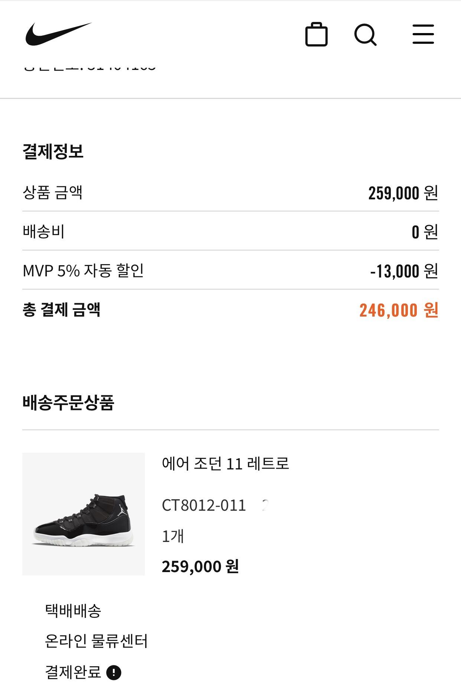Select the product code CT8012-011

click(204, 506)
